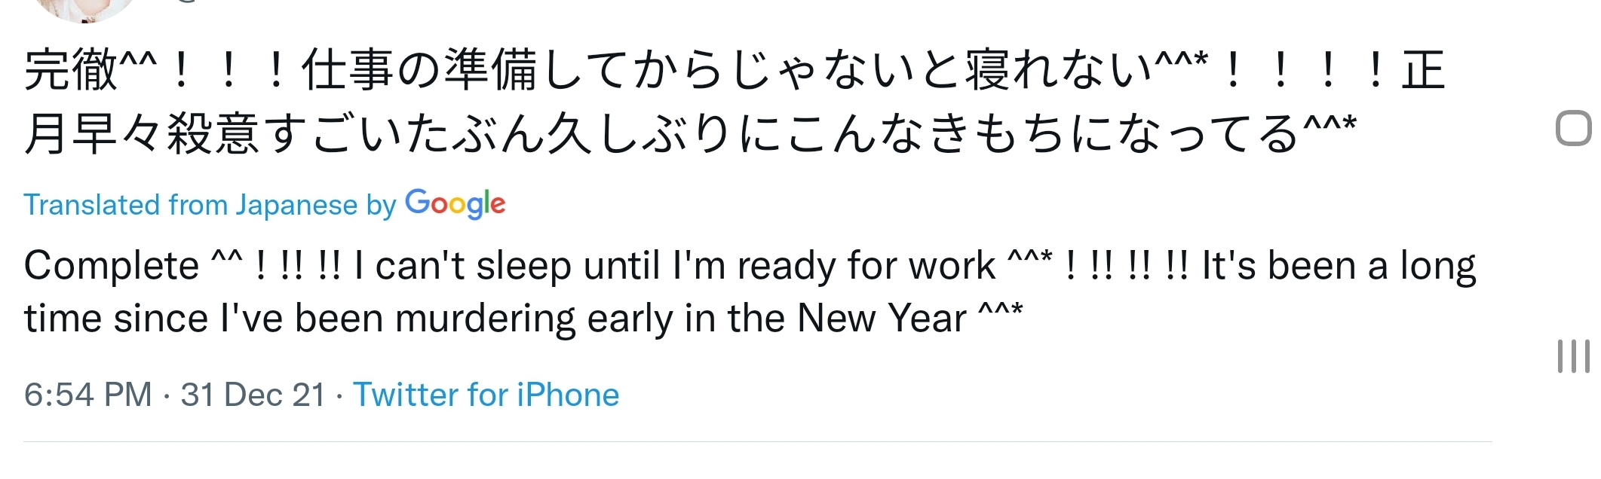
Task: Tap the 正 character ending the first line
Action: point(1423,70)
